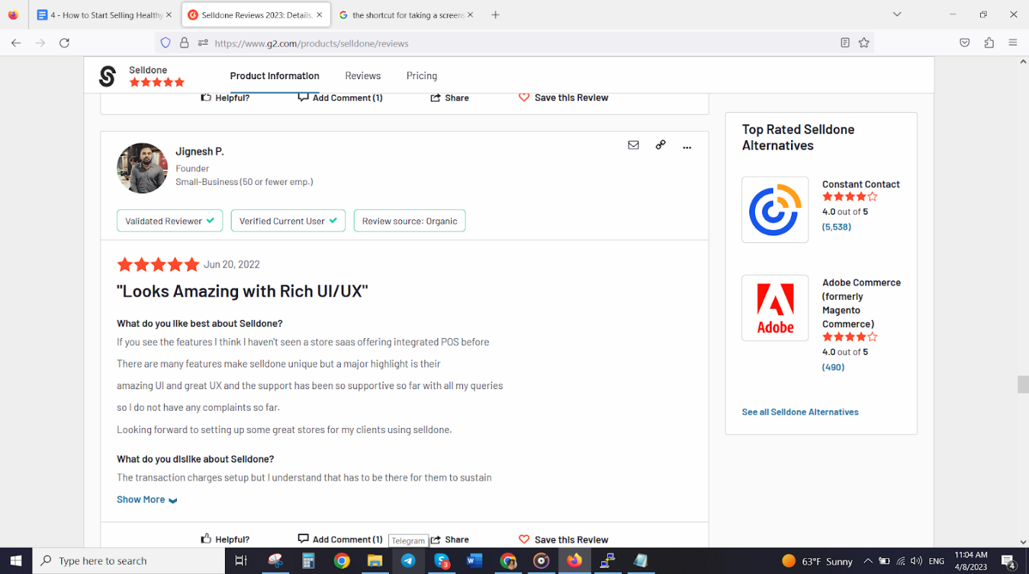Viewport: 1029px width, 574px height.
Task: Open the Constant Contact link
Action: (861, 184)
